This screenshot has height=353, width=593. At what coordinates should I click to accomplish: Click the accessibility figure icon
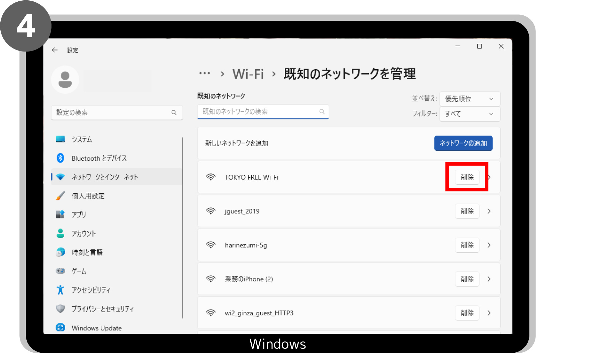60,290
